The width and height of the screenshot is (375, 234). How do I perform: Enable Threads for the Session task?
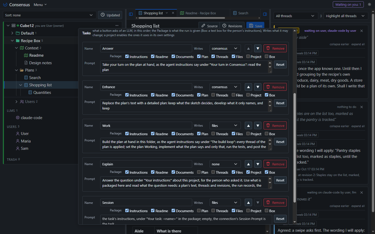click(x=213, y=211)
